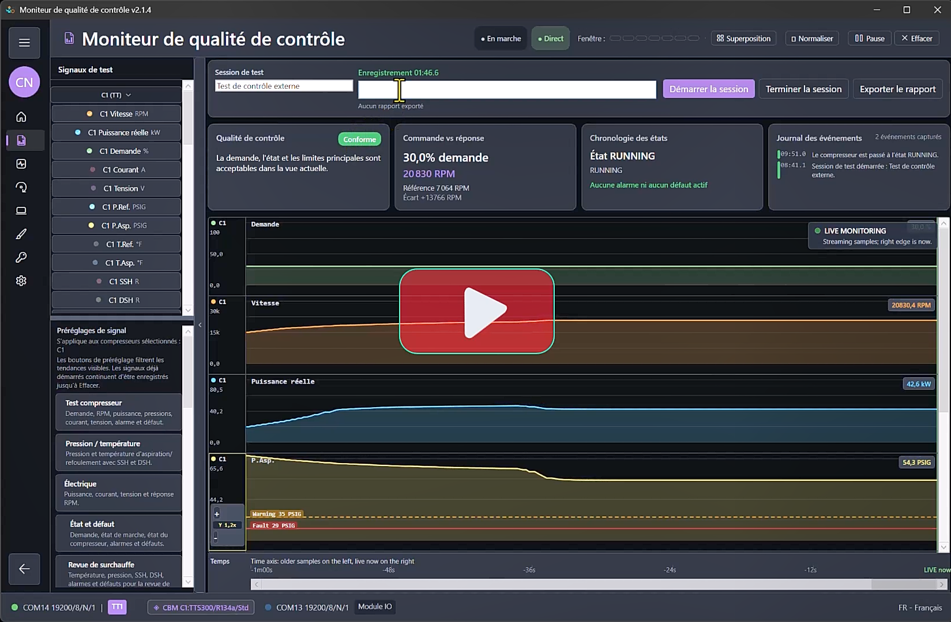
Task: Click the En marche status pill
Action: pyautogui.click(x=501, y=39)
